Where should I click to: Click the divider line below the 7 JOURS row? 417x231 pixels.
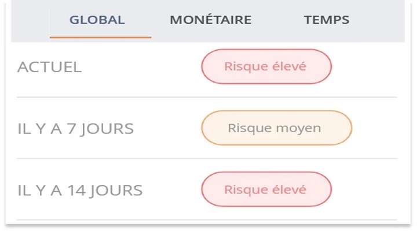[207, 159]
